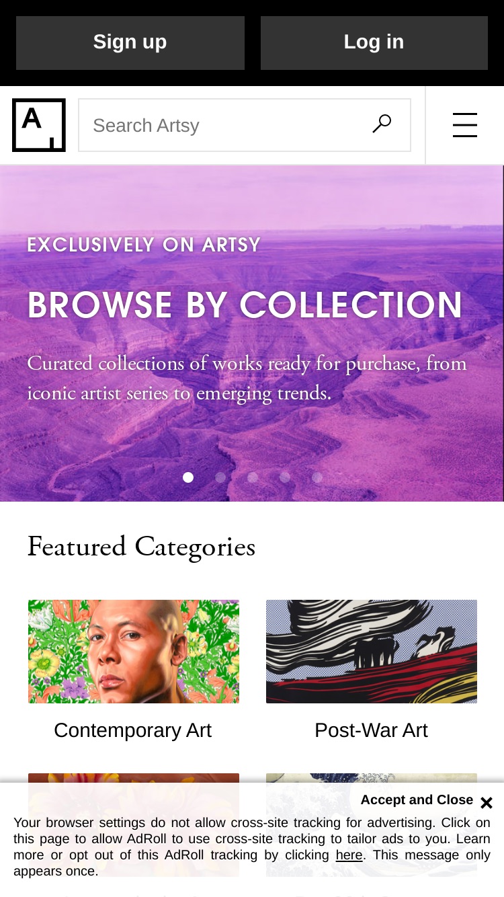Jump to the fifth carousel slide dot

coord(317,477)
